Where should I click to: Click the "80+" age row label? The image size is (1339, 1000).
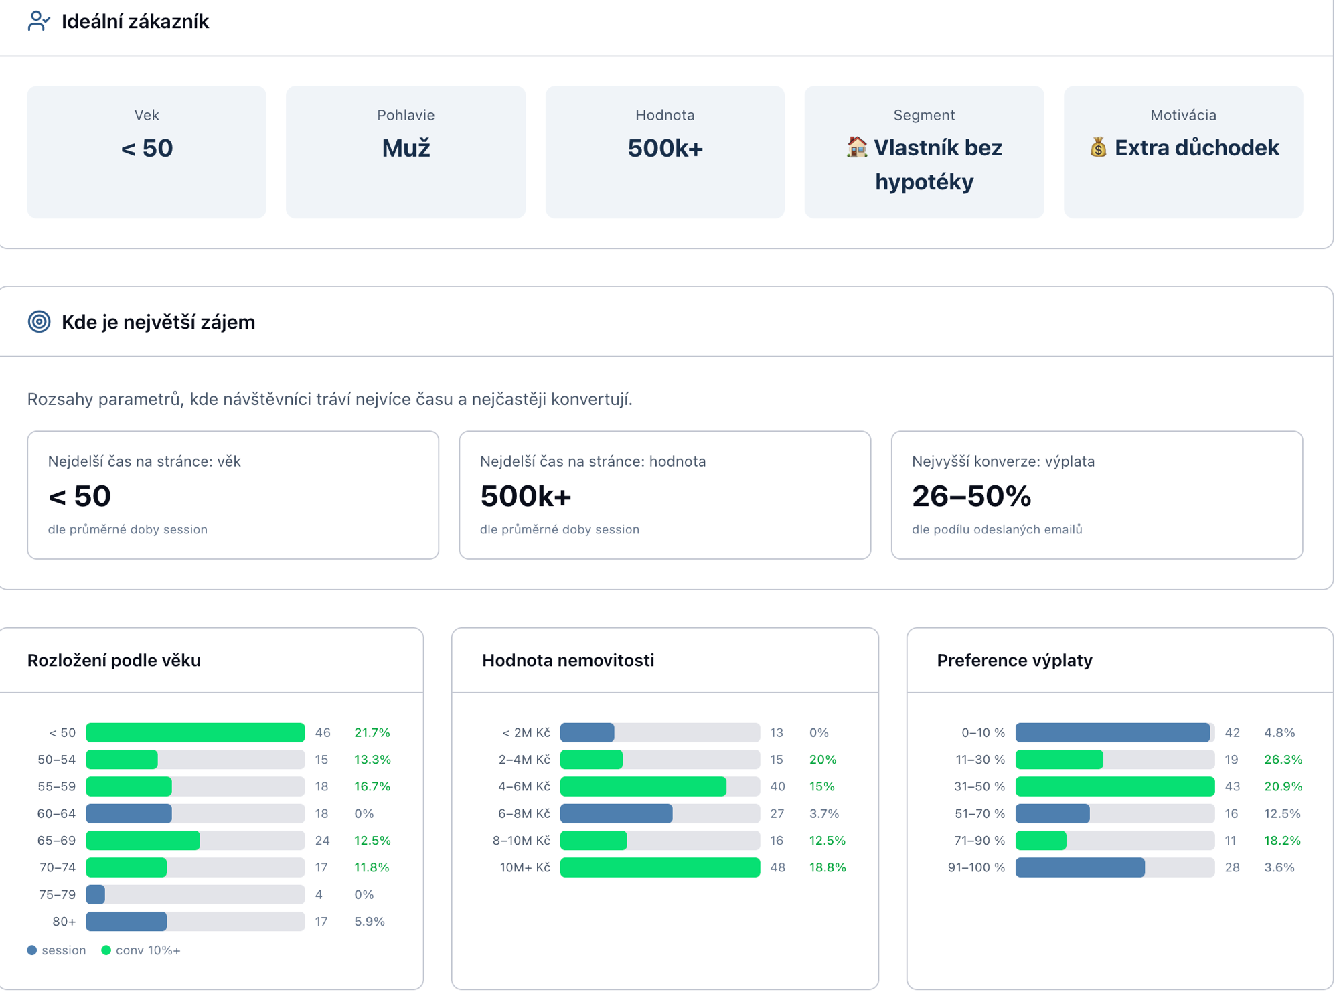pyautogui.click(x=64, y=921)
